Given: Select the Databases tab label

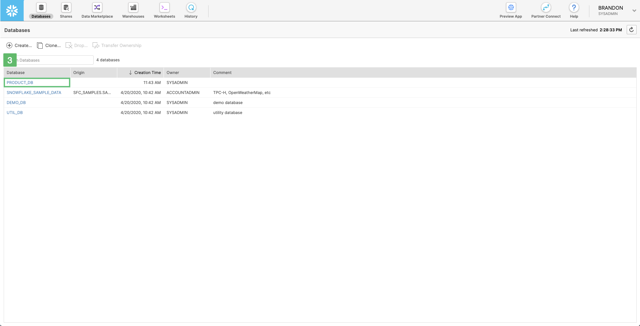Looking at the screenshot, I should coord(41,16).
